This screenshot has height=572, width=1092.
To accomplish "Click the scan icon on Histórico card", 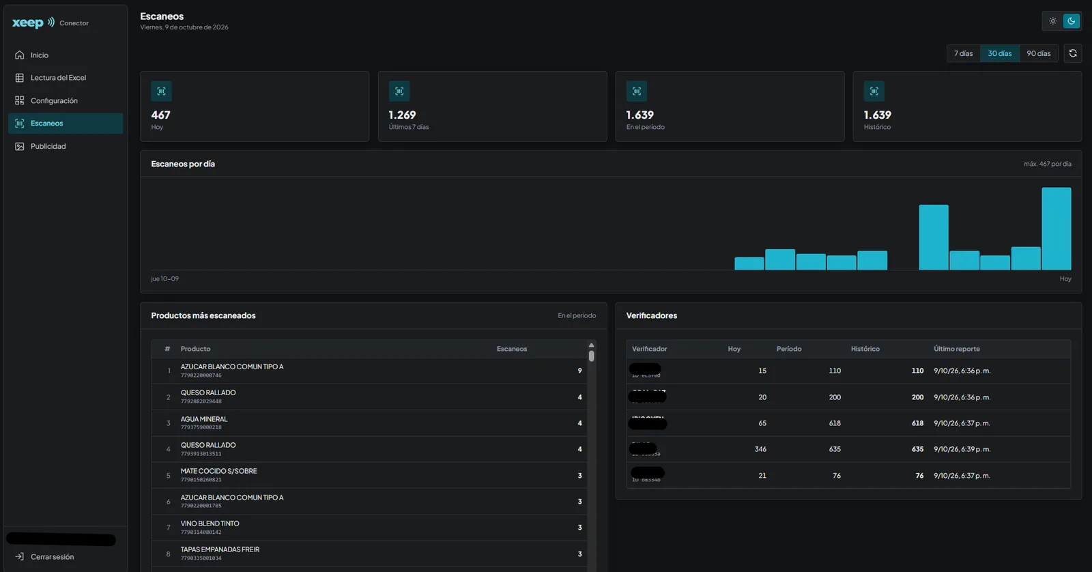I will coord(874,91).
